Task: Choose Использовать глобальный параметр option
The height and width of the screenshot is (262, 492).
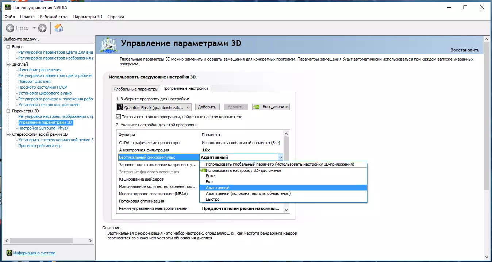Action: 283,164
